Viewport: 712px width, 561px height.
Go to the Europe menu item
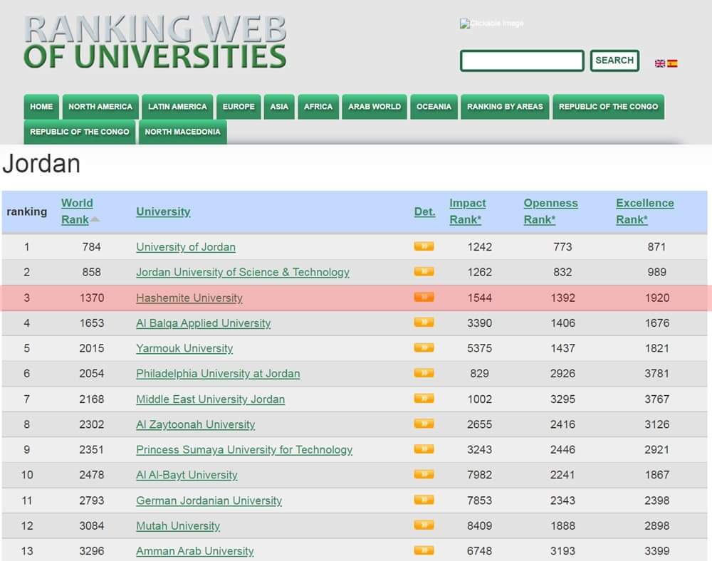tap(239, 107)
